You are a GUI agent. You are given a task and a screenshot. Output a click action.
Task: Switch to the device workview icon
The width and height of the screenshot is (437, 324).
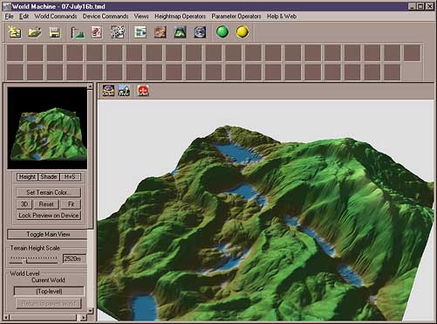click(140, 32)
